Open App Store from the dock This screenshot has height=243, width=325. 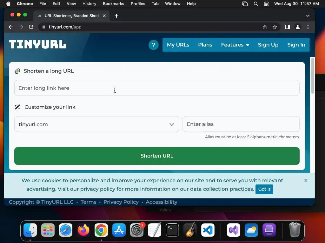click(119, 230)
